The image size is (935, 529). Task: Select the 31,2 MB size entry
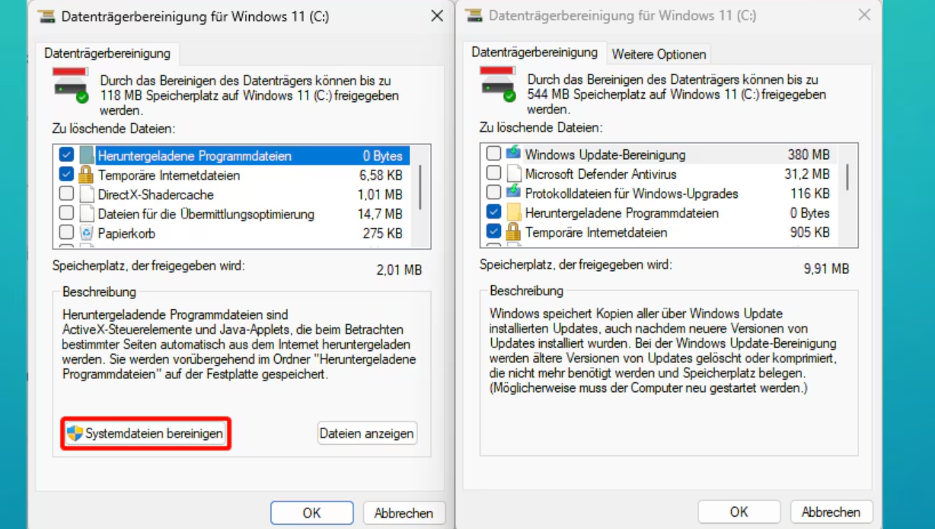click(807, 174)
